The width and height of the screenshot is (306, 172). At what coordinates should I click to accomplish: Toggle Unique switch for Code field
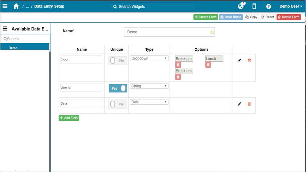pyautogui.click(x=118, y=61)
